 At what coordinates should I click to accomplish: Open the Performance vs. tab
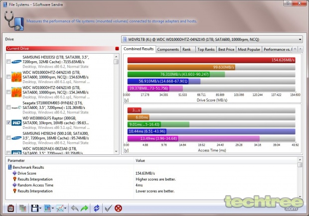click(x=278, y=50)
